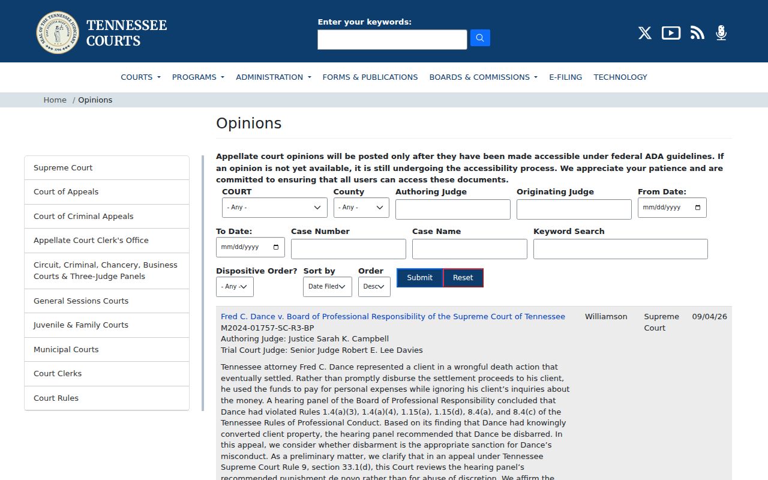
Task: Click the Keyword Search input field
Action: pos(620,249)
